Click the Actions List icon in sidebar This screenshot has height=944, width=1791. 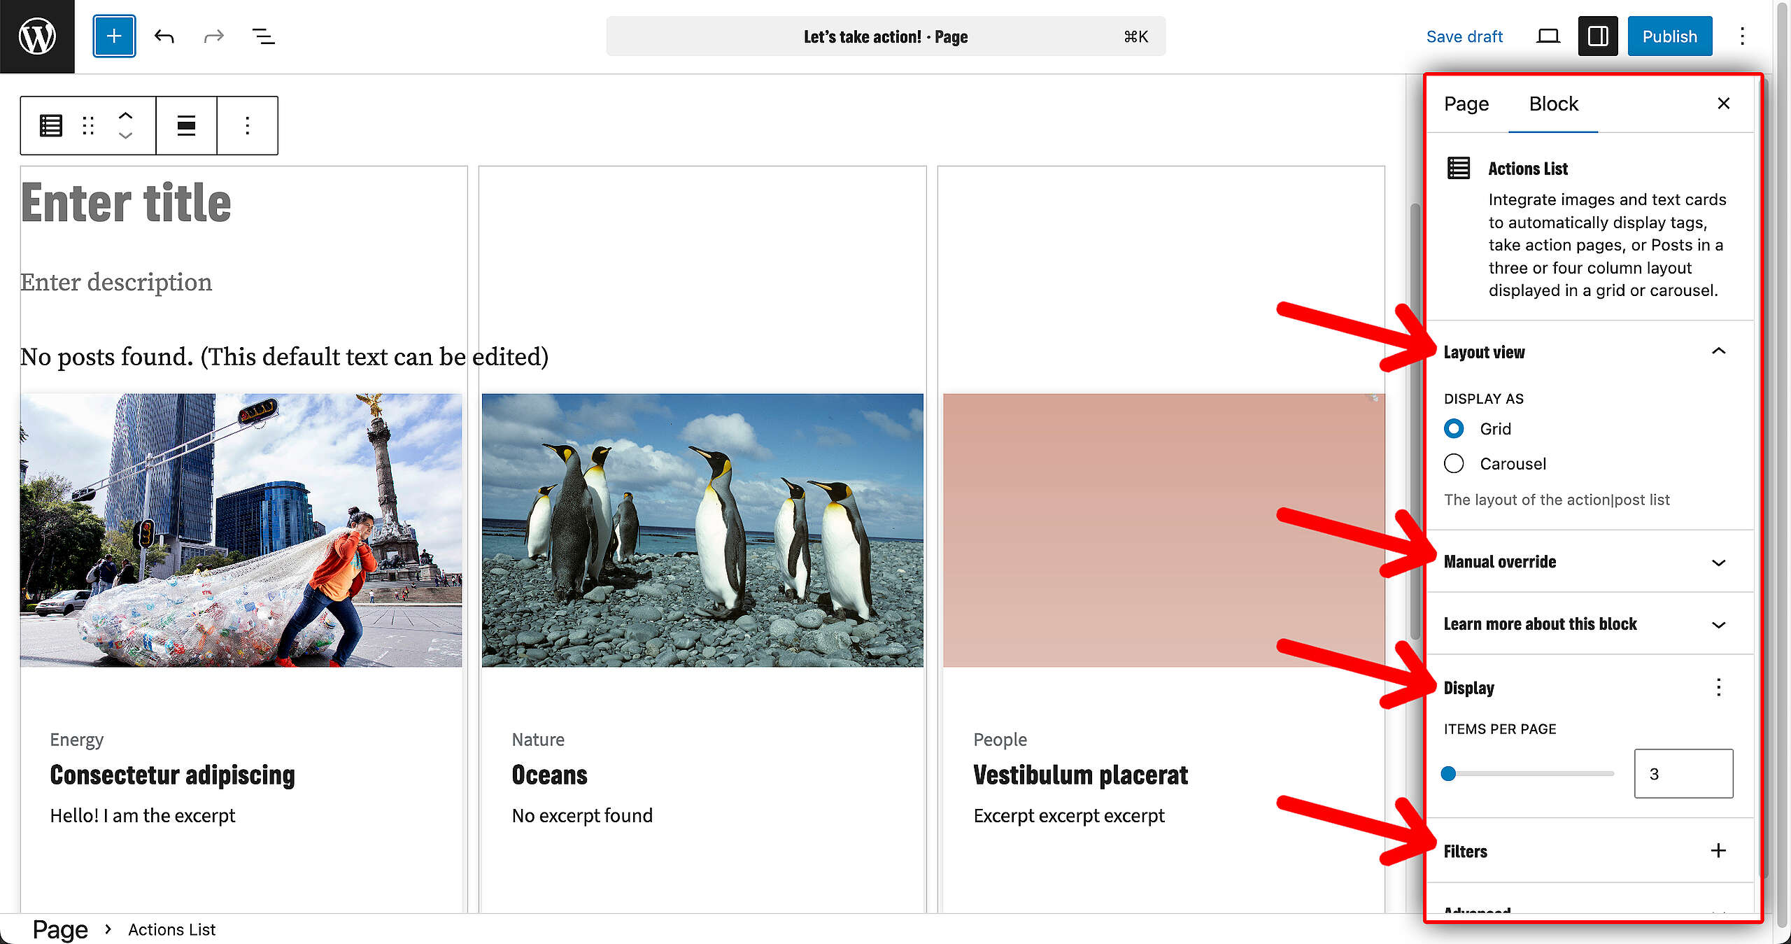(x=1459, y=169)
